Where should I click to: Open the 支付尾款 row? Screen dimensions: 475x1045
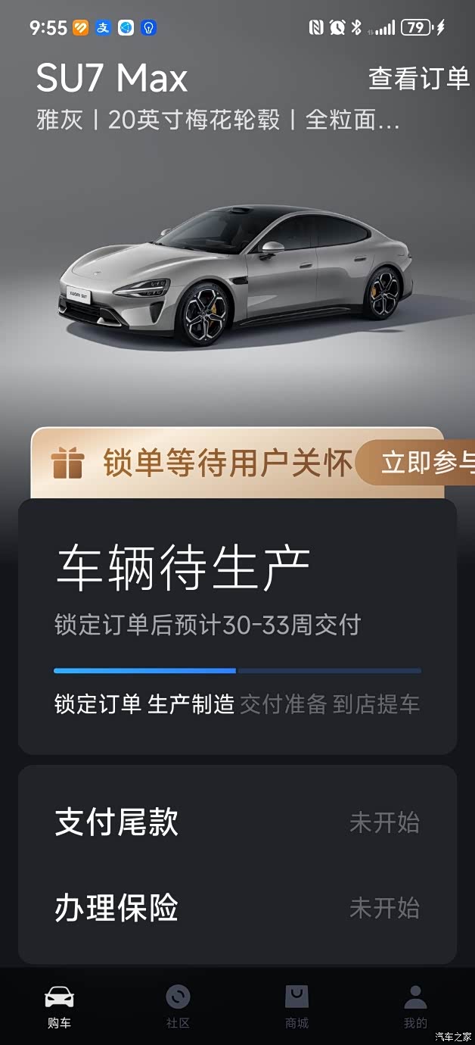tap(237, 822)
